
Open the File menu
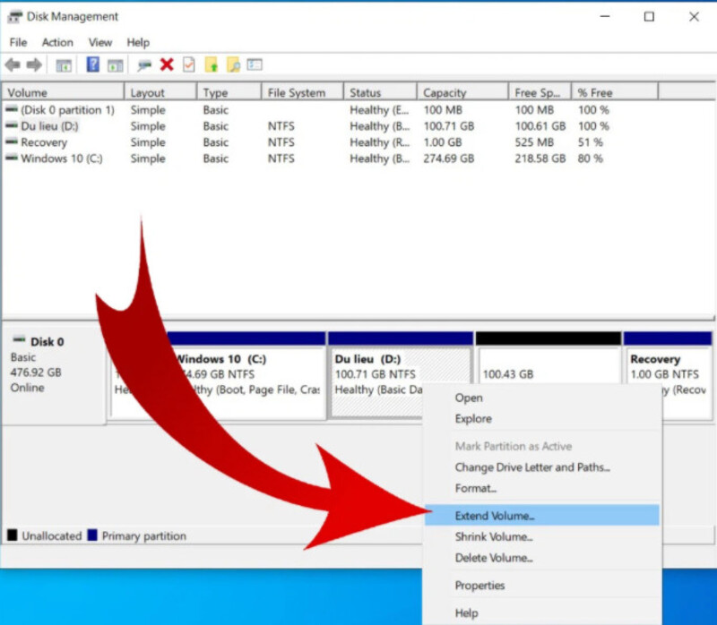click(18, 42)
